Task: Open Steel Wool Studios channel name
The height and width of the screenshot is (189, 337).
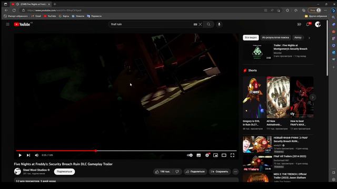Action: tap(35, 170)
